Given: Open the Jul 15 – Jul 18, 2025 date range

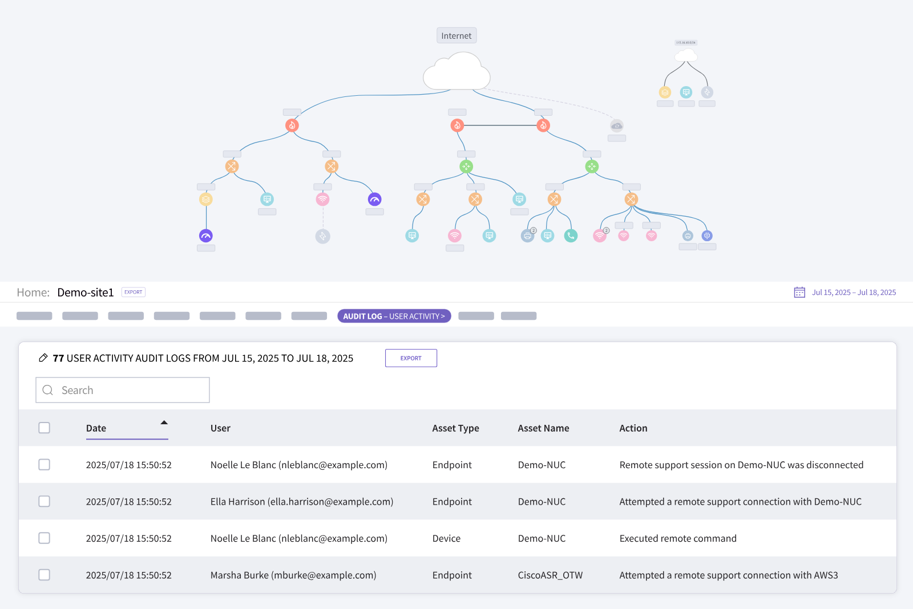Looking at the screenshot, I should 854,293.
